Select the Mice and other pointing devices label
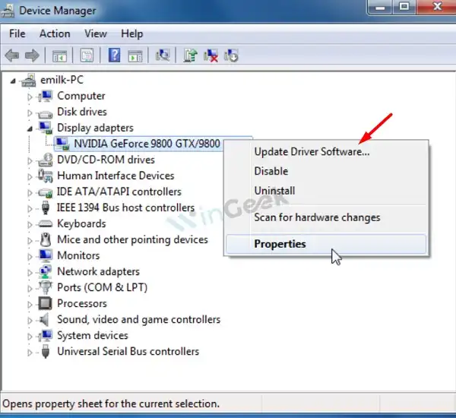Viewport: 456px width, 418px height. pyautogui.click(x=132, y=239)
